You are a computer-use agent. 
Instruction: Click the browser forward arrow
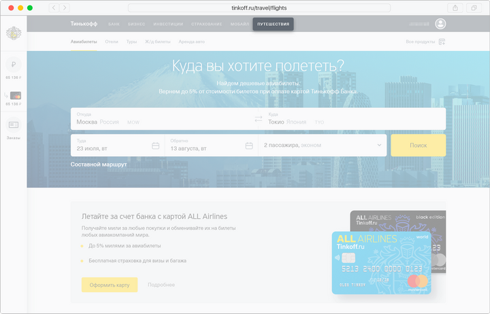click(65, 7)
